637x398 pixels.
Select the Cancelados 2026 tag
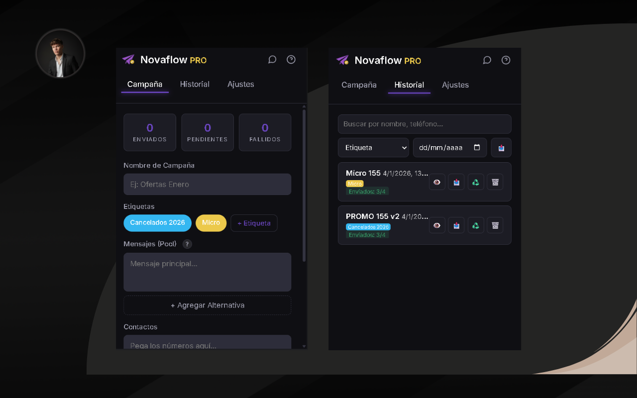(x=157, y=223)
